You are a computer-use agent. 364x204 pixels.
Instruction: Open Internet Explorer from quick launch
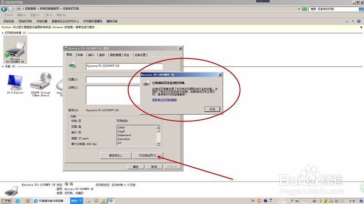click(x=18, y=201)
